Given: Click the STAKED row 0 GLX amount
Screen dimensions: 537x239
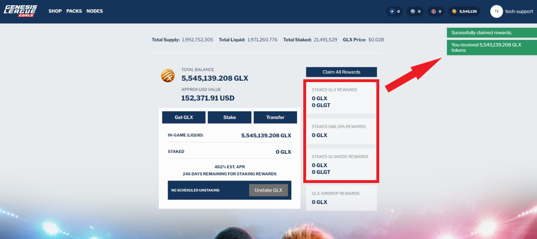Looking at the screenshot, I should coord(283,152).
